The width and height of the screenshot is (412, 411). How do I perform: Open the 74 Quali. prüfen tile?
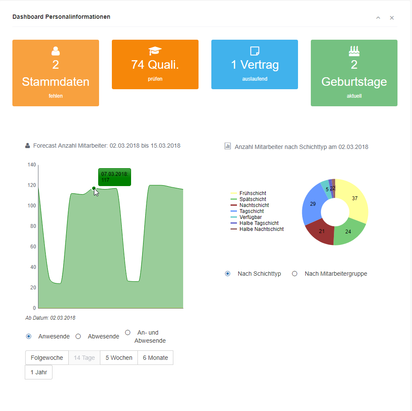click(155, 64)
